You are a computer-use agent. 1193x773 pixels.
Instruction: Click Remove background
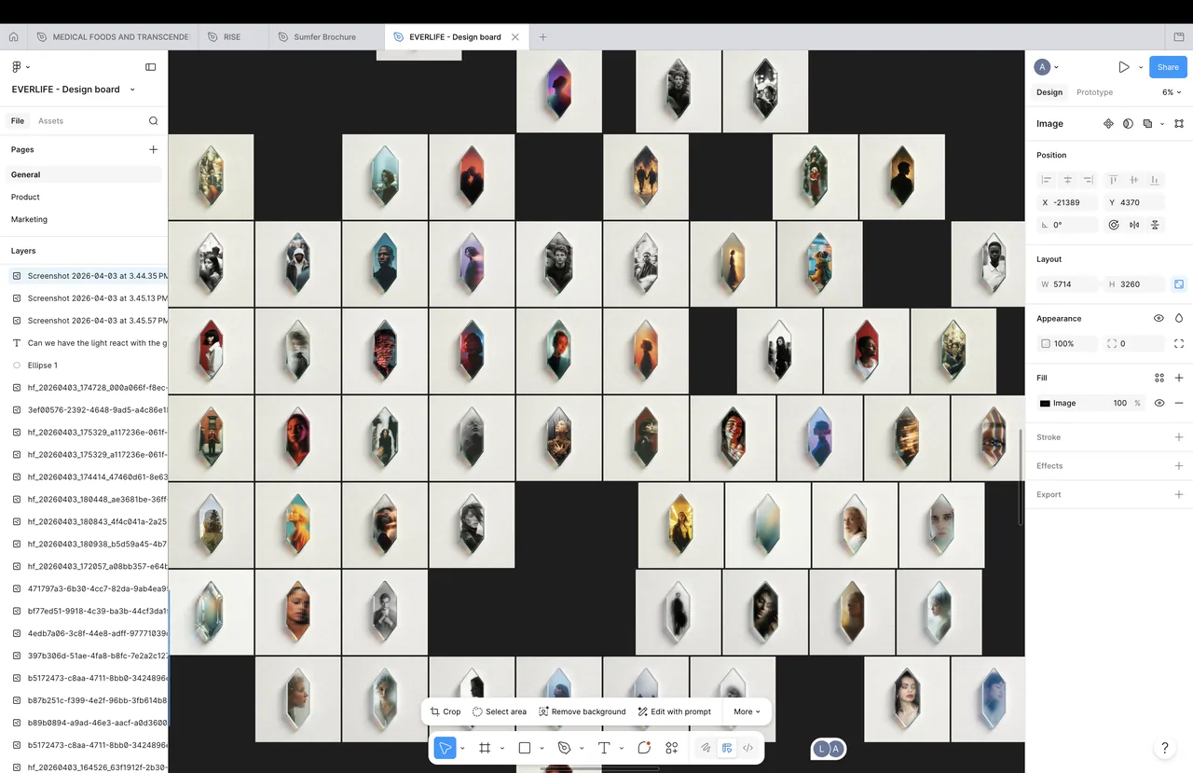point(583,711)
